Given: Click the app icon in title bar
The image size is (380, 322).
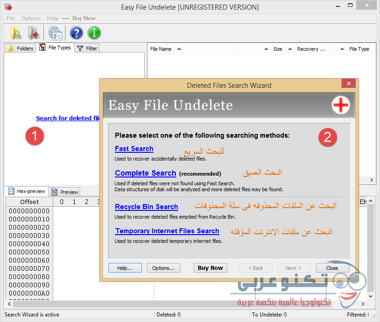Looking at the screenshot, I should pyautogui.click(x=8, y=7).
